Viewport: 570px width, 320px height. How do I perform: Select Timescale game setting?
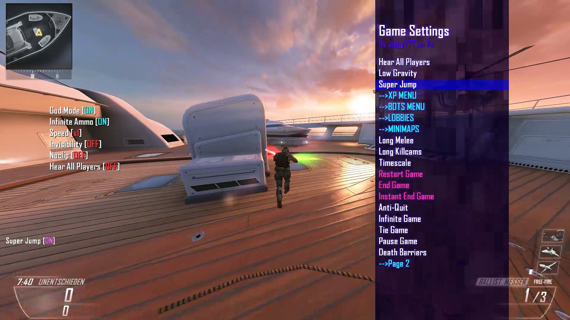click(x=394, y=163)
